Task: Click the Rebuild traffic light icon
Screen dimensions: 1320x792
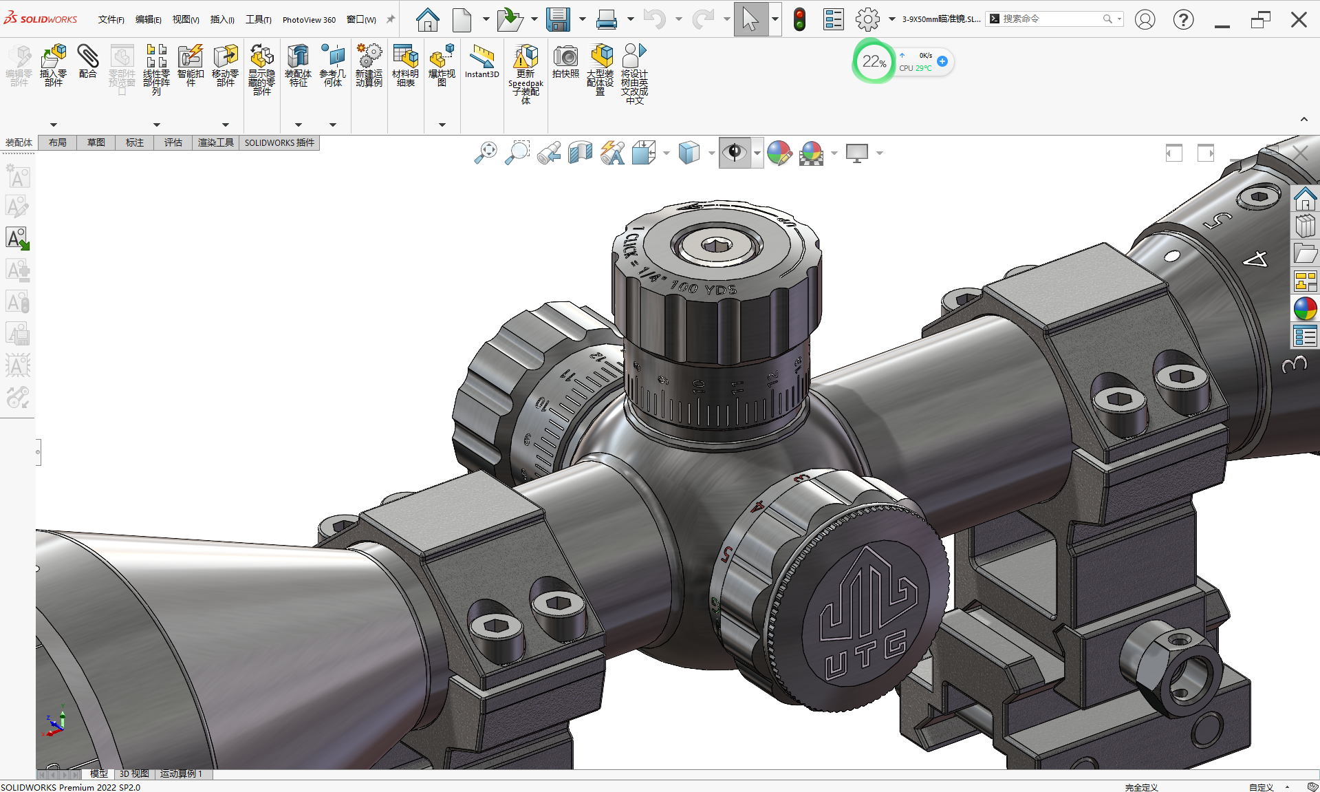Action: (x=799, y=19)
